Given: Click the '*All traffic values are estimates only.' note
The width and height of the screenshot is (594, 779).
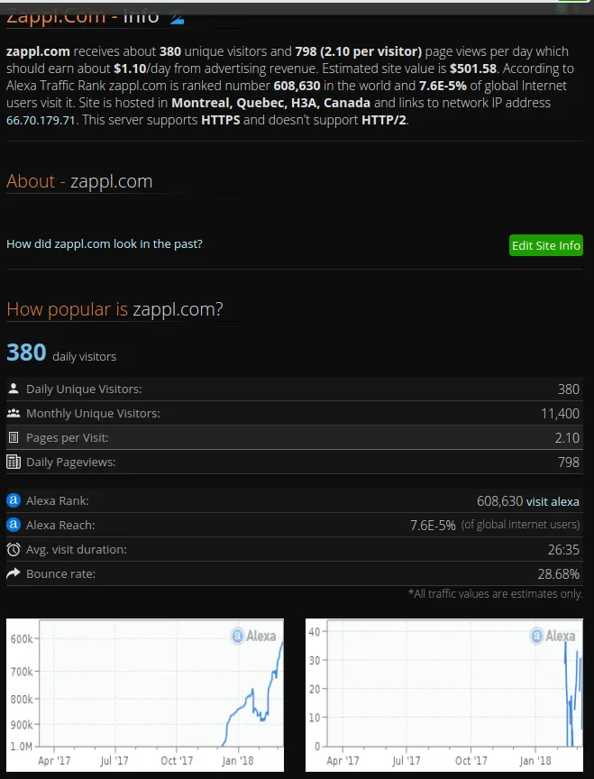Looking at the screenshot, I should pyautogui.click(x=495, y=593).
